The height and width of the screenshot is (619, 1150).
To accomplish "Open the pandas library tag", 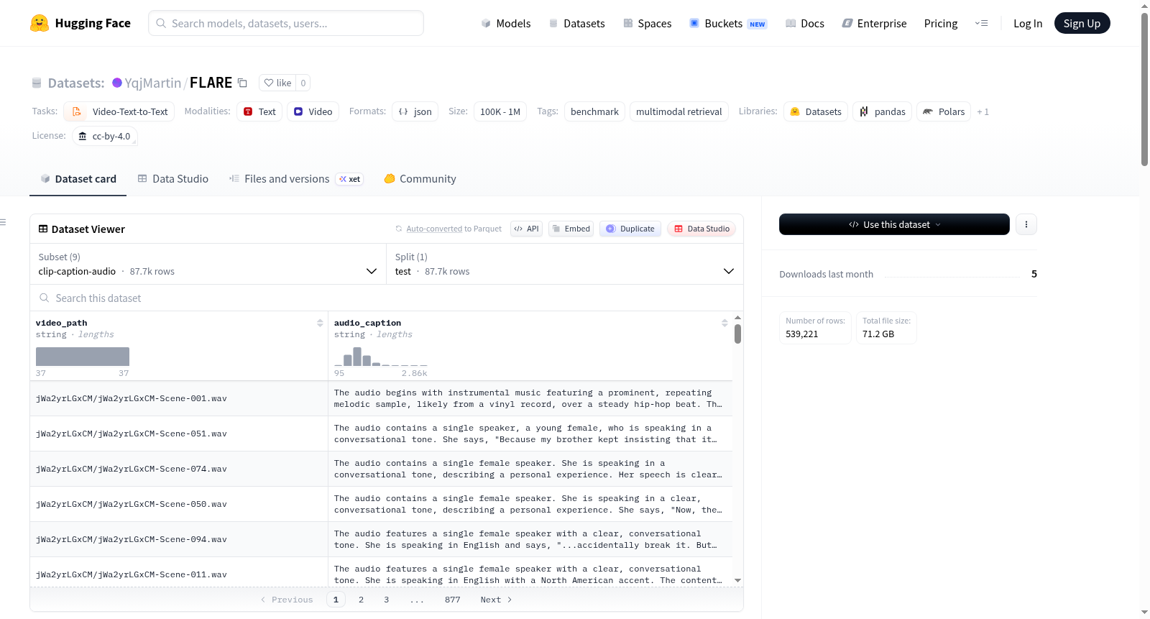I will 883,111.
